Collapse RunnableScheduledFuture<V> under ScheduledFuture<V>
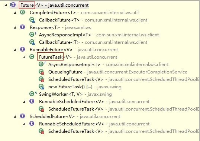The image size is (200, 141). [24, 124]
